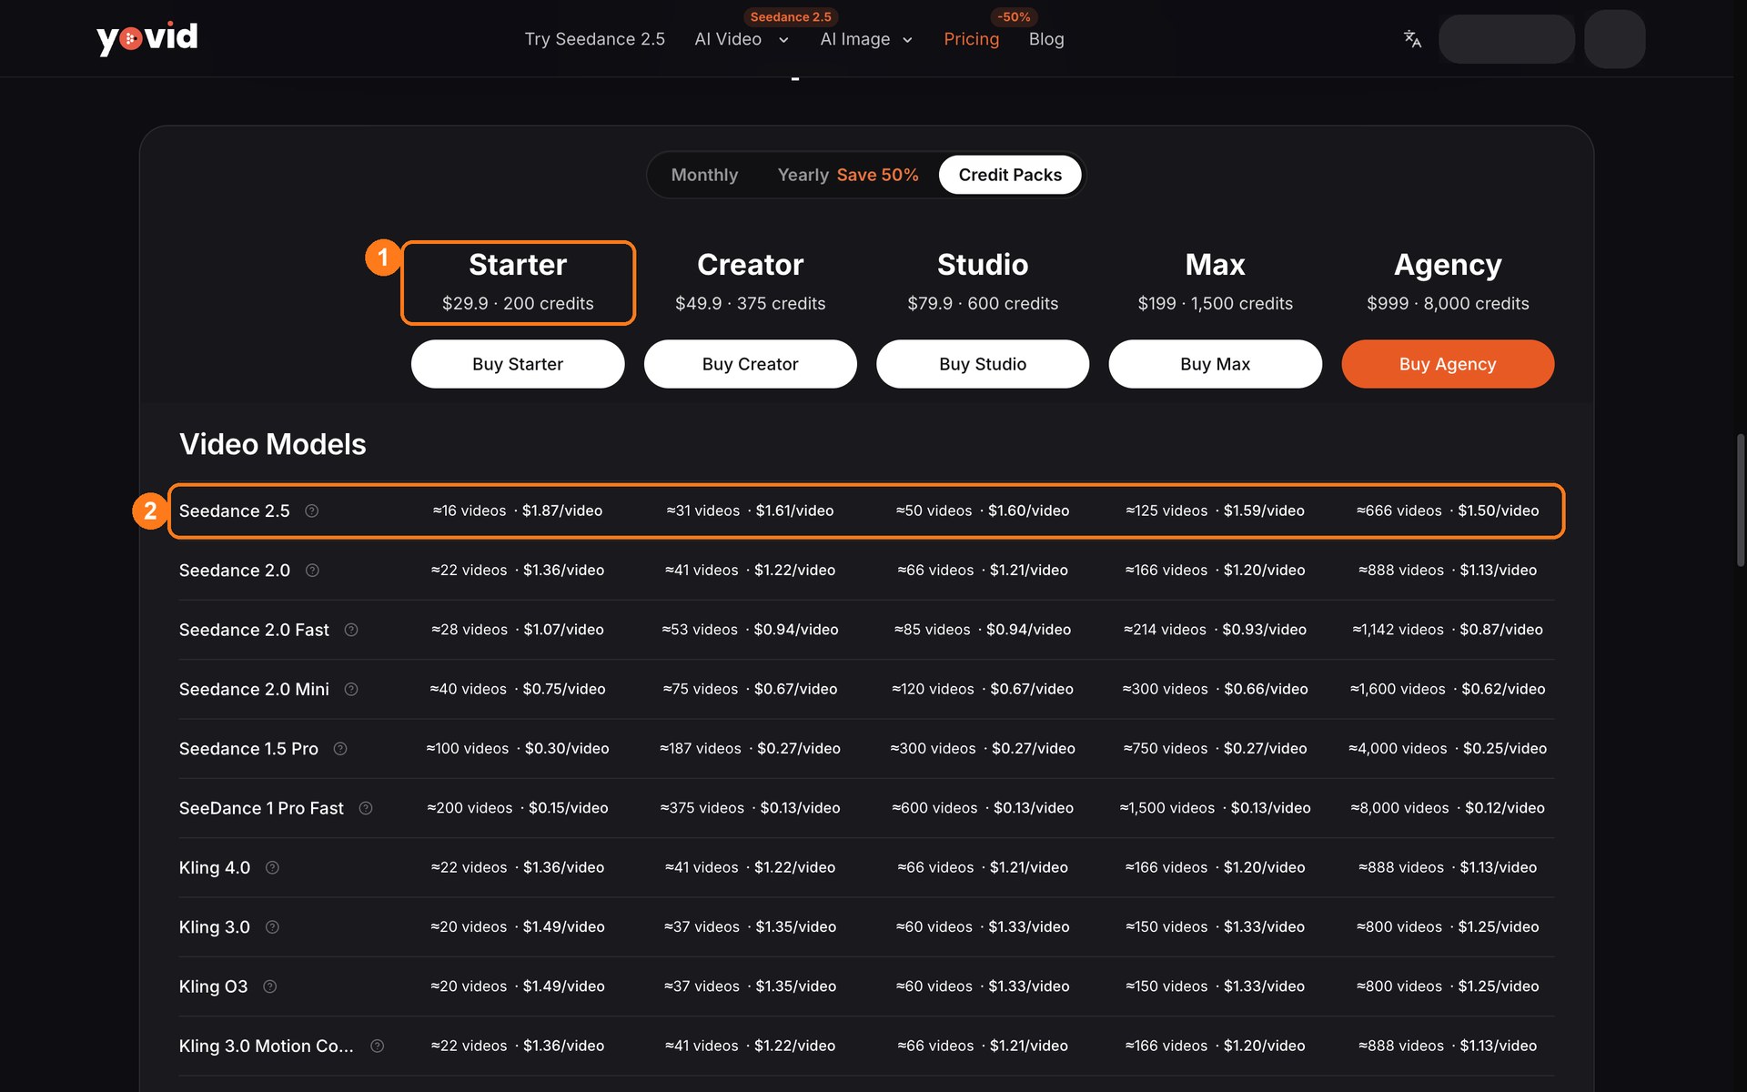Click the '≈1,500 videos · $0.13/video' cell
This screenshot has width=1747, height=1092.
click(1215, 808)
